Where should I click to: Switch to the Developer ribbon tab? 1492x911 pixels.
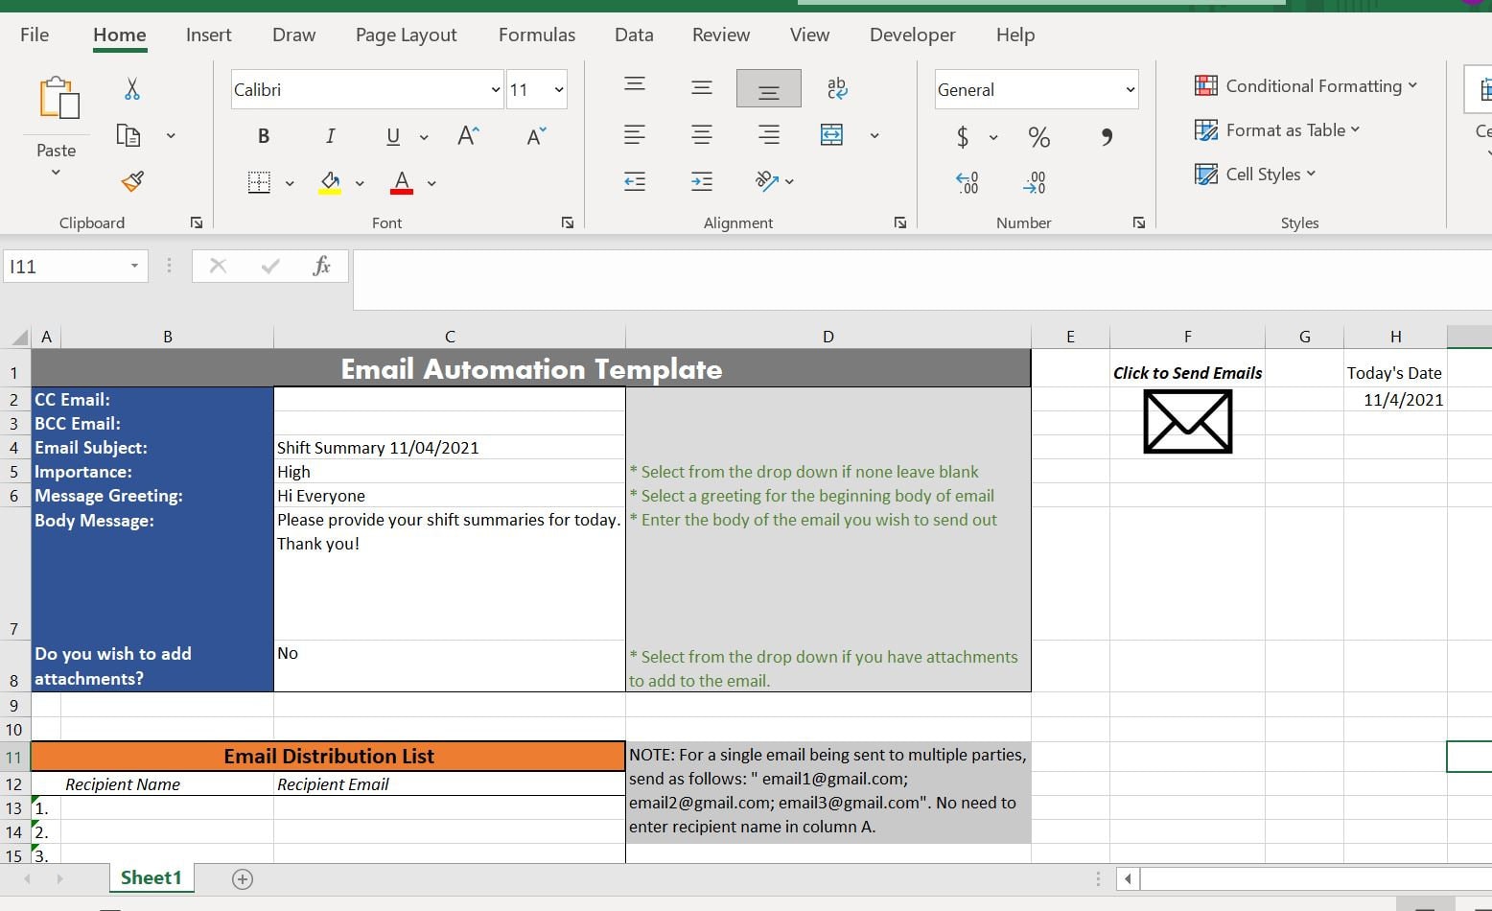point(912,35)
